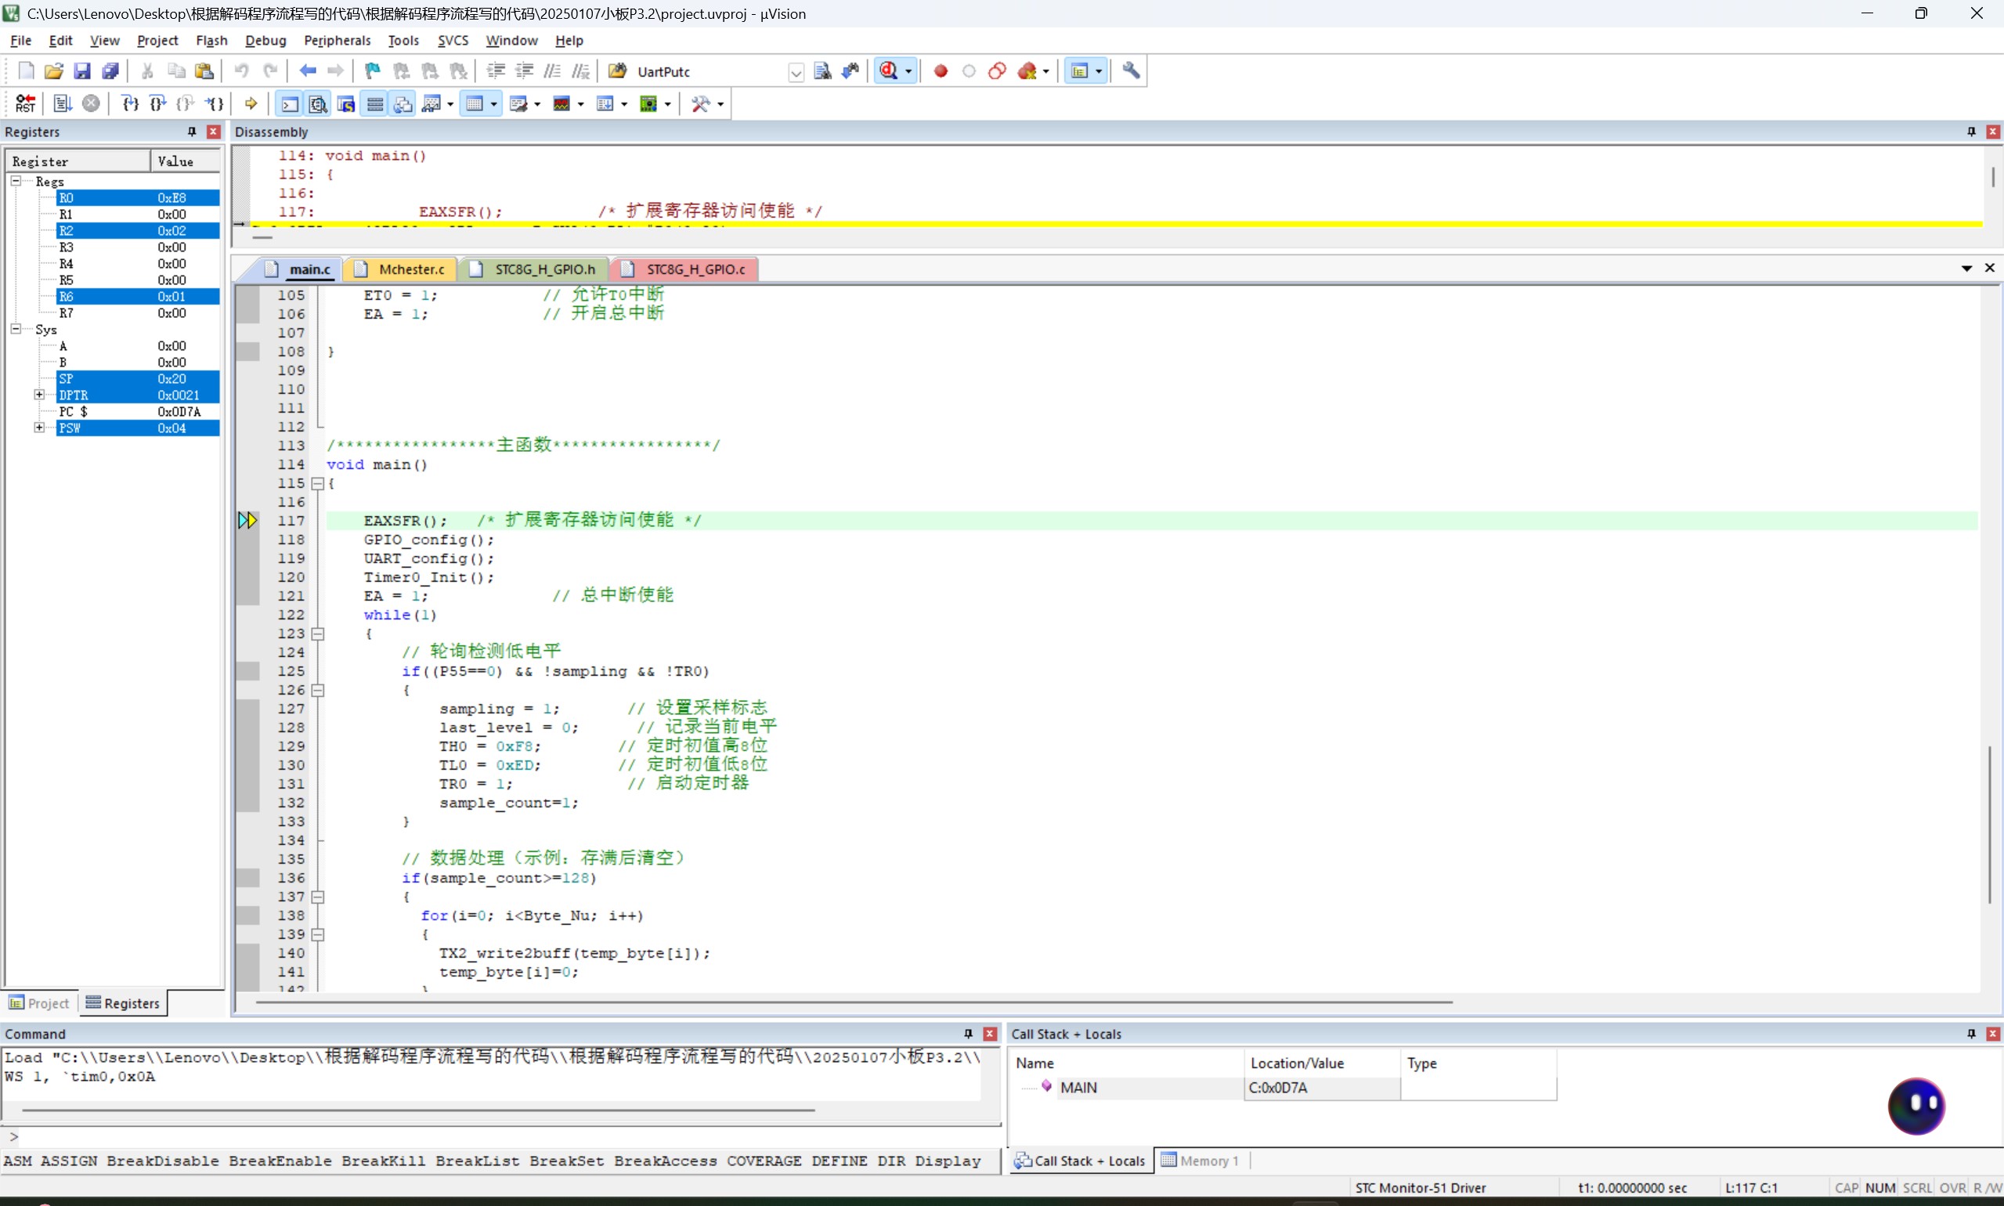Click the editor horizontal scrollbar

click(854, 1002)
